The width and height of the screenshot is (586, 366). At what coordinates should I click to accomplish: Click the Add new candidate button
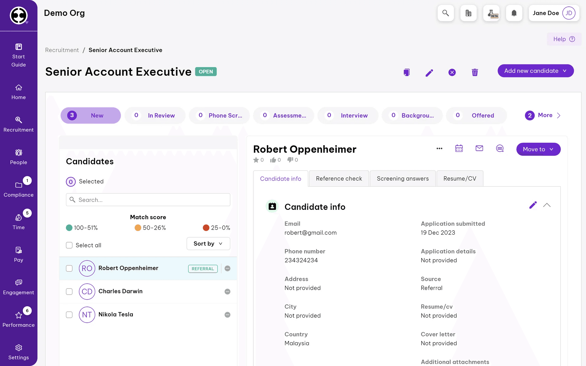535,71
